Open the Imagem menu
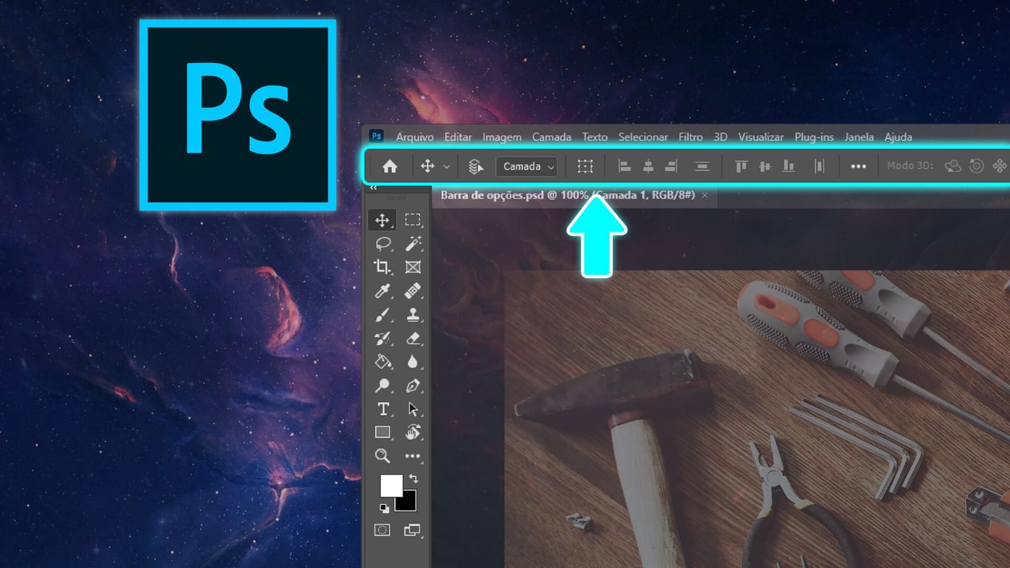This screenshot has width=1010, height=568. click(x=502, y=137)
